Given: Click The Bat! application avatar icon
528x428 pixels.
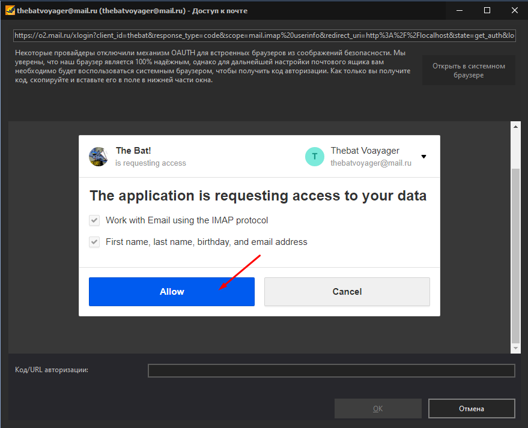Looking at the screenshot, I should click(x=99, y=157).
